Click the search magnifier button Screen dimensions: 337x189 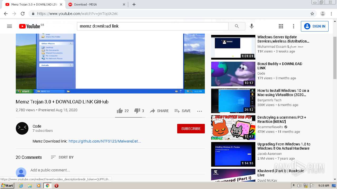237,26
